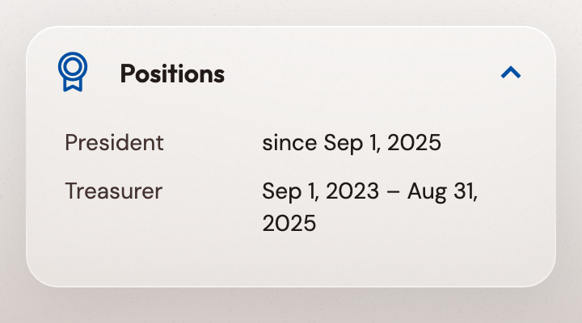Click the gray background outside the card
The height and width of the screenshot is (323, 582).
coord(291,306)
